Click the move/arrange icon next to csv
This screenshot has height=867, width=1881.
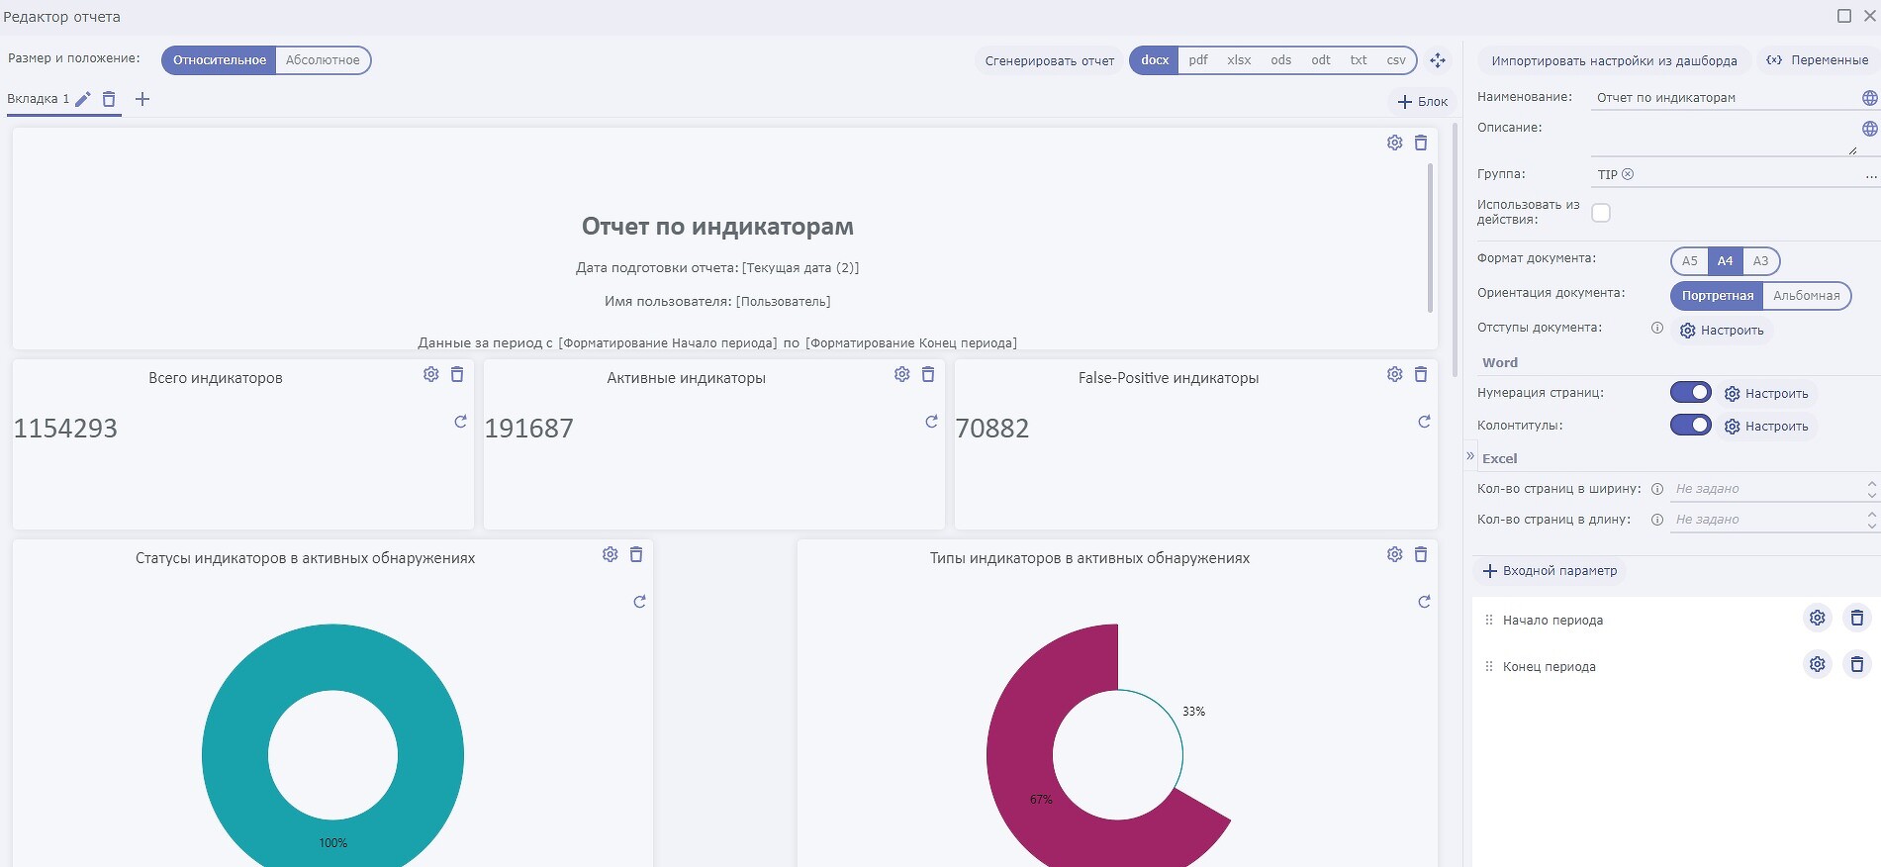[1438, 60]
